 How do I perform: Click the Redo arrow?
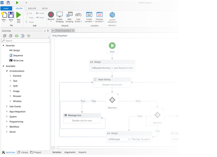(x=40, y=18)
